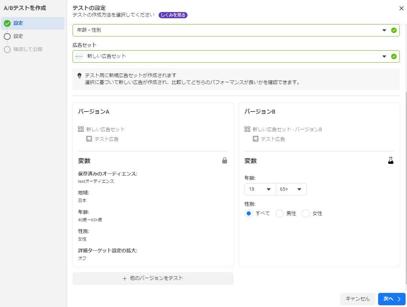Open the 年齢・性別 variable dropdown
407x307 pixels.
point(236,30)
